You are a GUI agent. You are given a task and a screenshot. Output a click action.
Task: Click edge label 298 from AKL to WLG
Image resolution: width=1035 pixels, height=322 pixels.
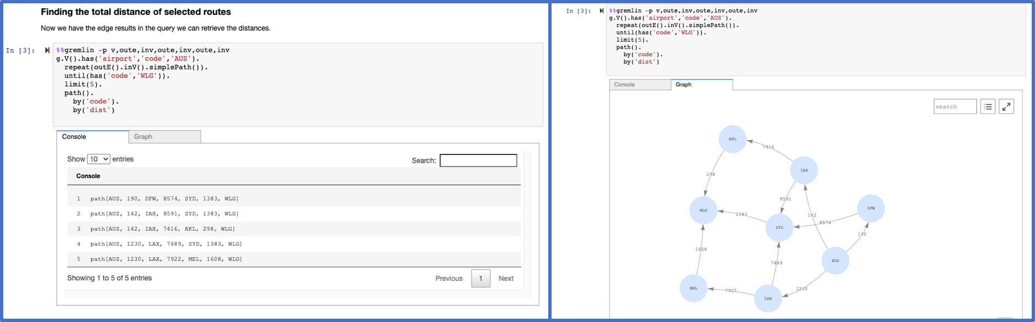coord(710,174)
